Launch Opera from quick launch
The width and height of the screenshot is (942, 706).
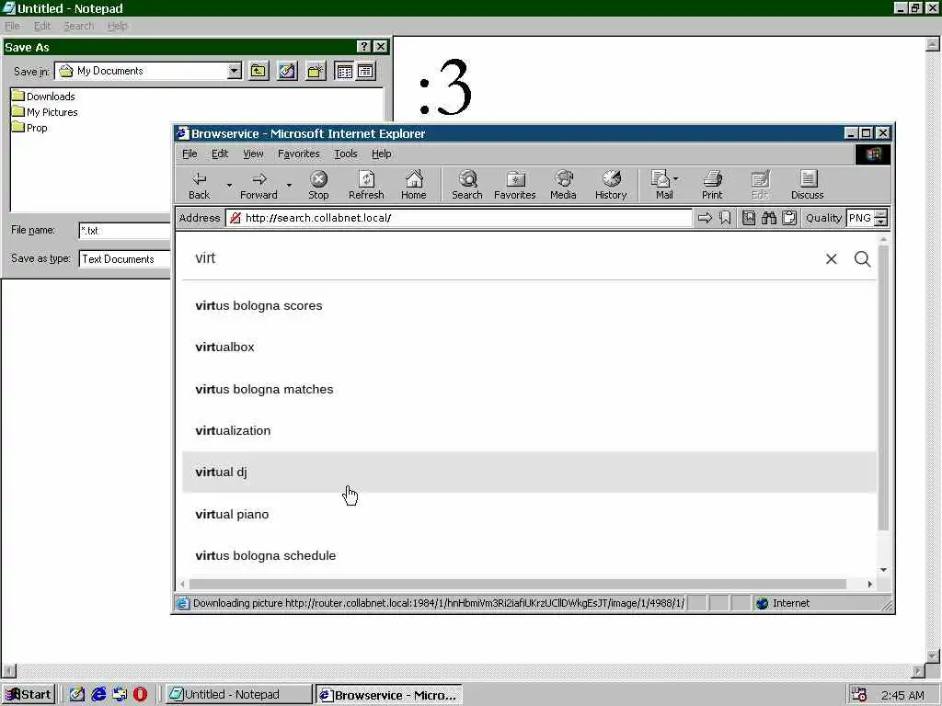(x=140, y=695)
